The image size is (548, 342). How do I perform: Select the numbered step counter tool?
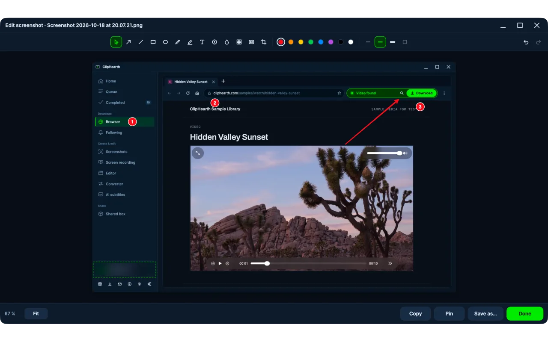[x=214, y=42]
